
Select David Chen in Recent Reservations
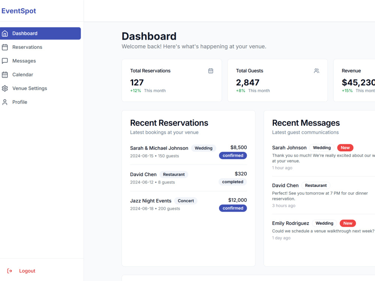[x=143, y=175]
